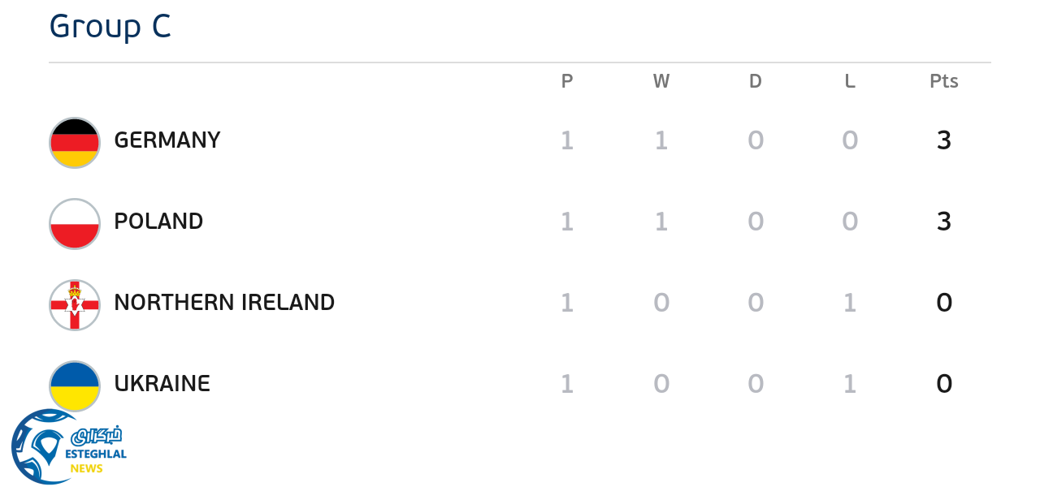Open the NORTHERN IRELAND team entry
The width and height of the screenshot is (1040, 504).
coord(224,303)
